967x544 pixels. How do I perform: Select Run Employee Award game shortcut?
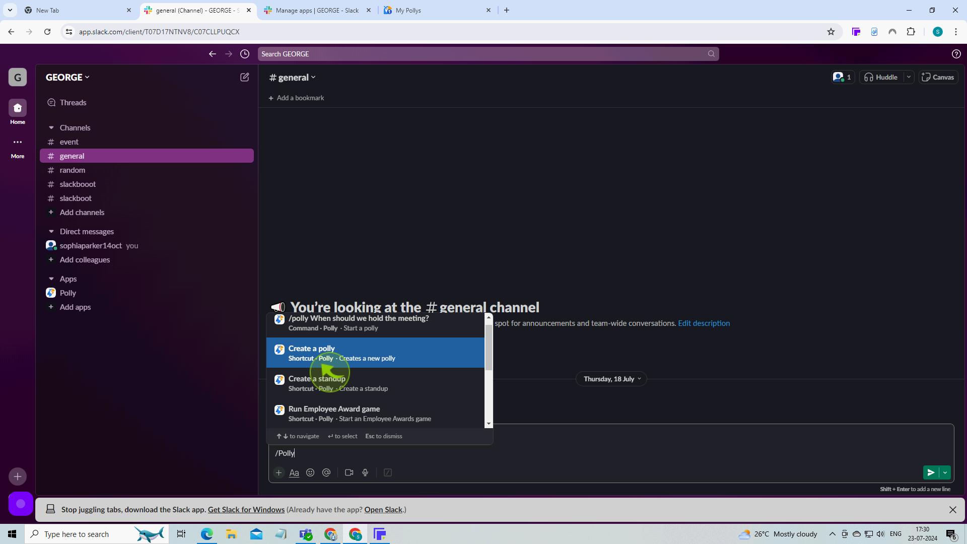tap(375, 413)
